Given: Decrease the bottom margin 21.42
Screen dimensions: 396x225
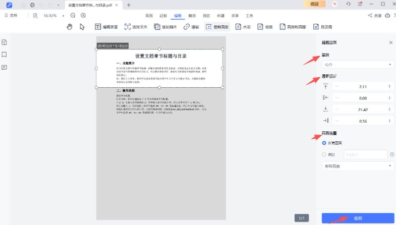Looking at the screenshot, I should [x=337, y=109].
